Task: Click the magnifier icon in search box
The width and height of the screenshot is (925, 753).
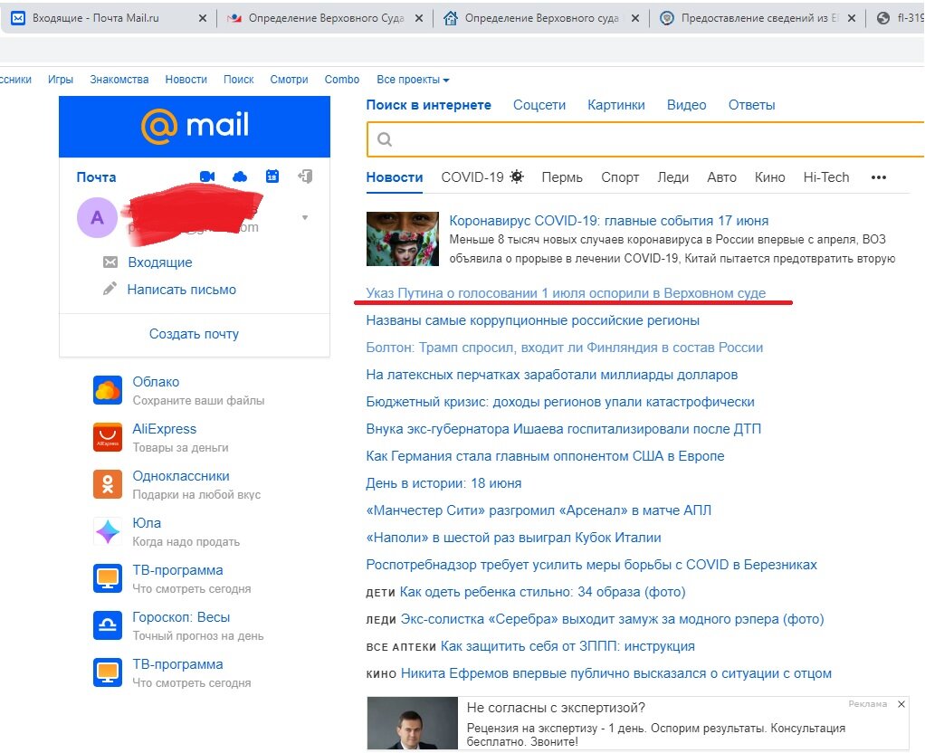Action: (x=385, y=139)
